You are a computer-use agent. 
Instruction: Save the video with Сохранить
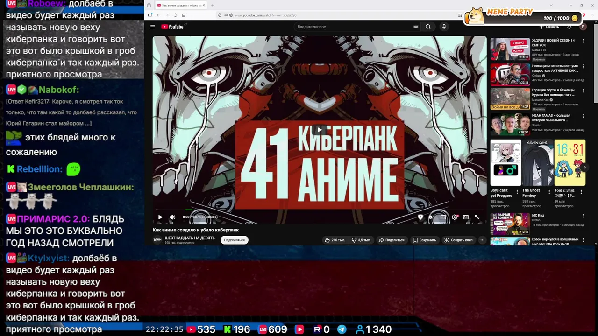coord(424,240)
